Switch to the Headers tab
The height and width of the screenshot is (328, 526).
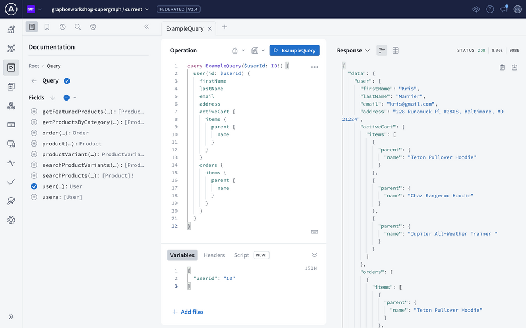tap(214, 255)
